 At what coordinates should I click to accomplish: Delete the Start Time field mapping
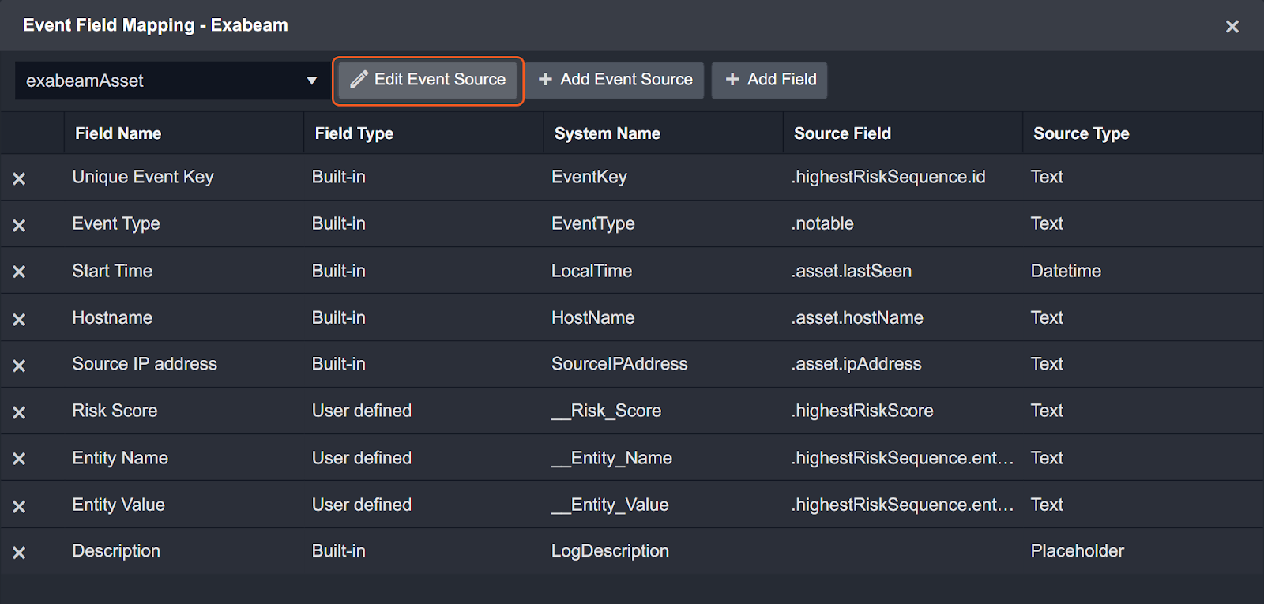(x=19, y=272)
